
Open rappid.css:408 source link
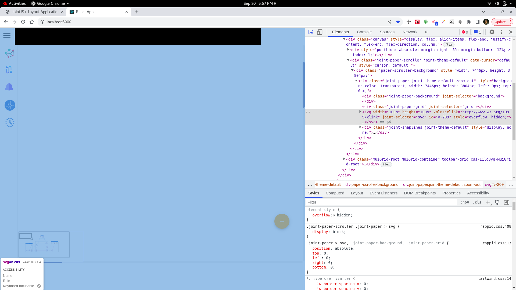[x=496, y=226]
